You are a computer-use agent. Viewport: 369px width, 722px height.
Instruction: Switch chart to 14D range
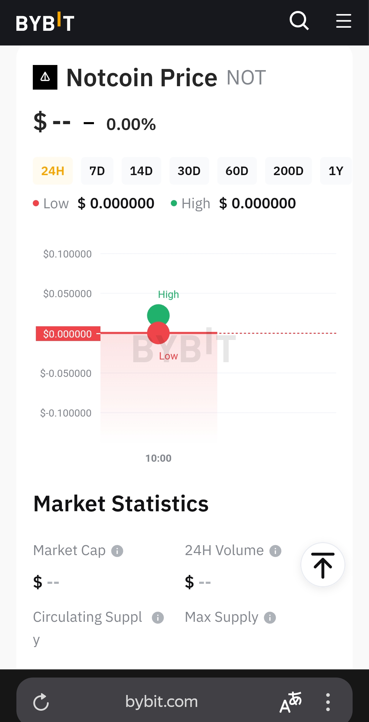pyautogui.click(x=141, y=171)
